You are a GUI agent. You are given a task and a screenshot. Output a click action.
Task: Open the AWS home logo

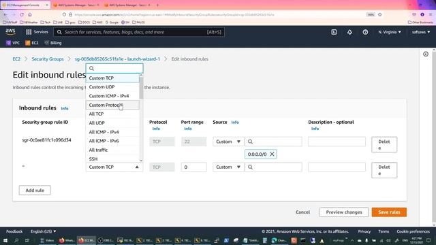pyautogui.click(x=11, y=32)
